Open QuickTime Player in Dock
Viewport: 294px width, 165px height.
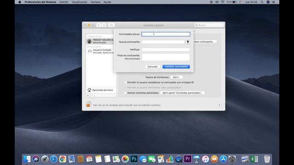pyautogui.click(x=179, y=159)
